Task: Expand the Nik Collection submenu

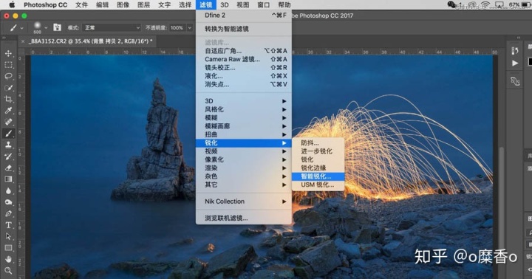Action: 244,201
